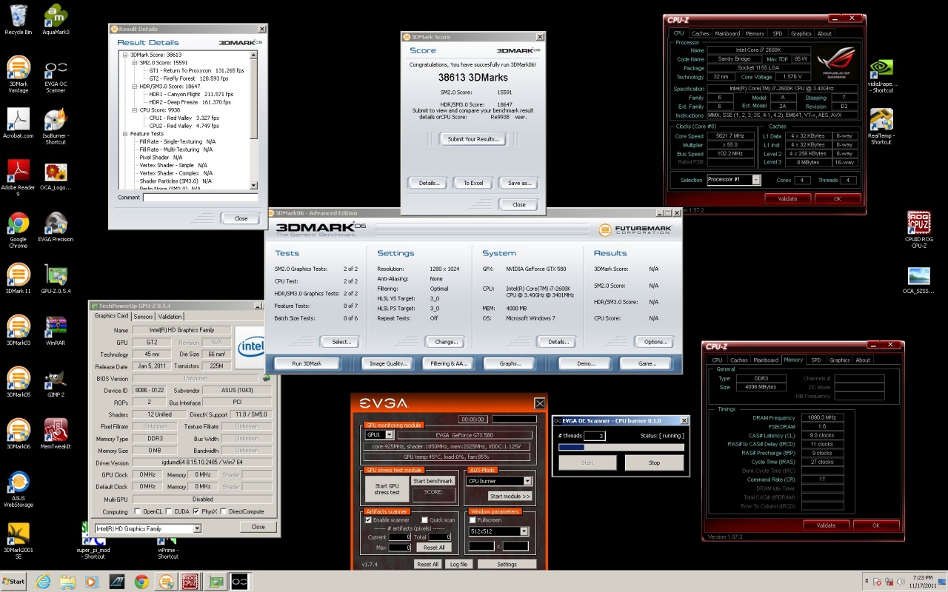
Task: Click the GPU-Z BIOS save icon
Action: (x=266, y=378)
